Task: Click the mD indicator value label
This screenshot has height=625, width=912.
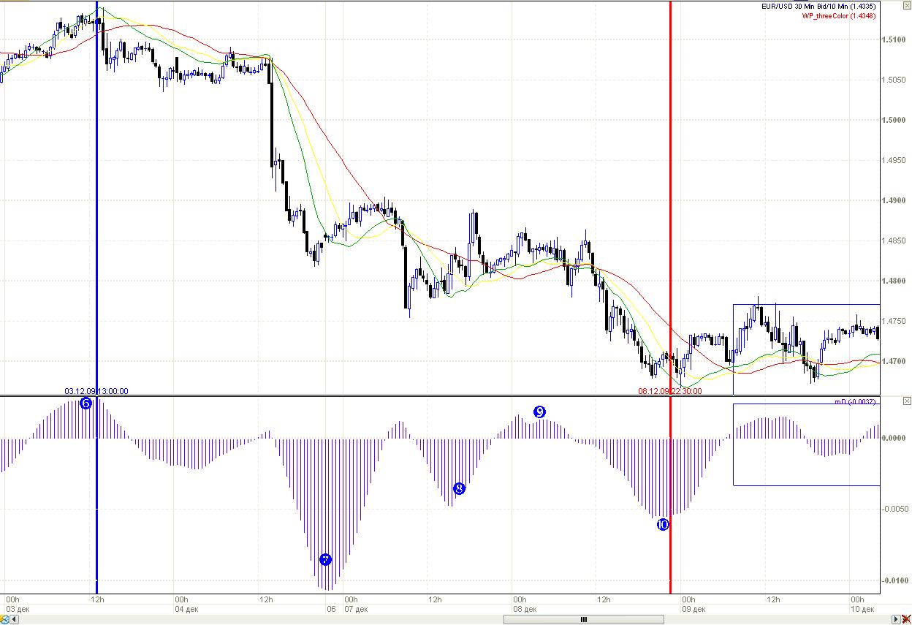Action: pos(856,401)
